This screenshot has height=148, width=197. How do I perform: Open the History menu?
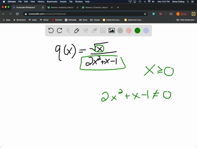(x=41, y=2)
